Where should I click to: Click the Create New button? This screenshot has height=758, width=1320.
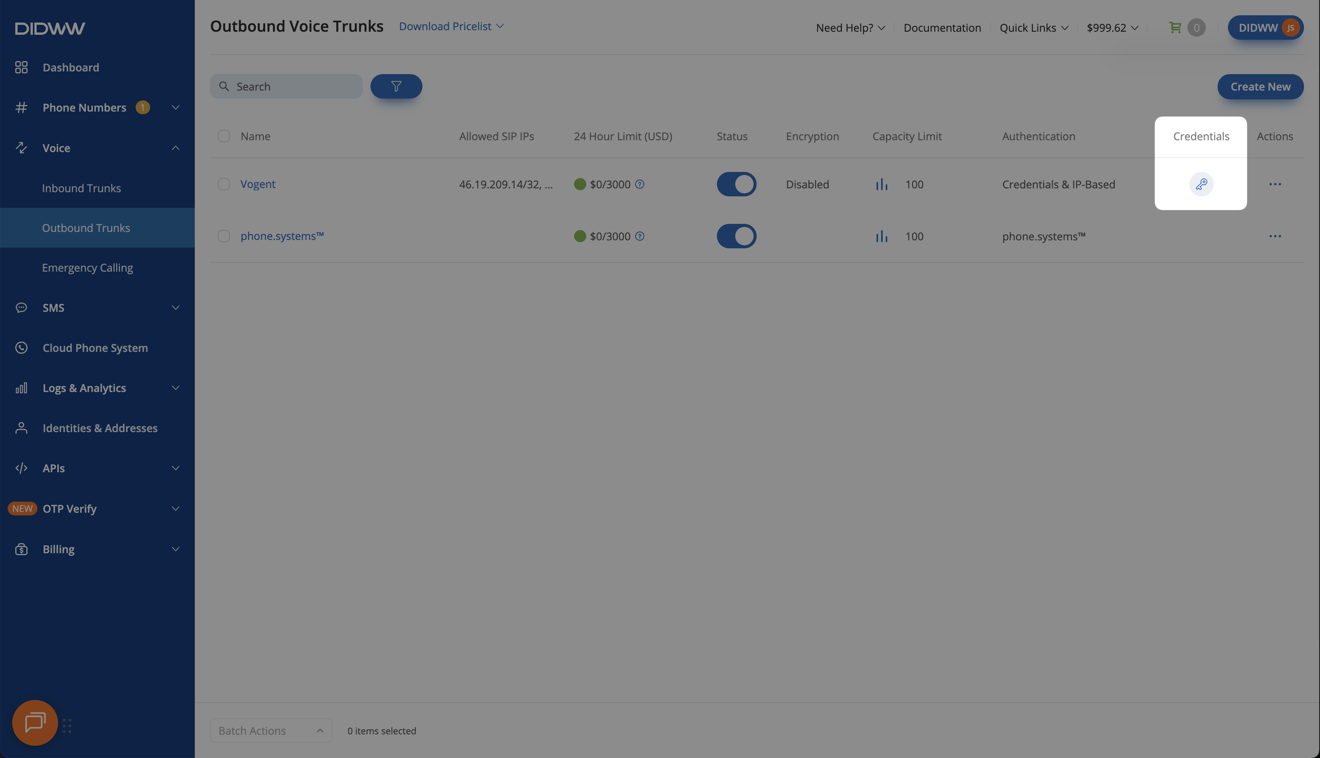[1260, 86]
